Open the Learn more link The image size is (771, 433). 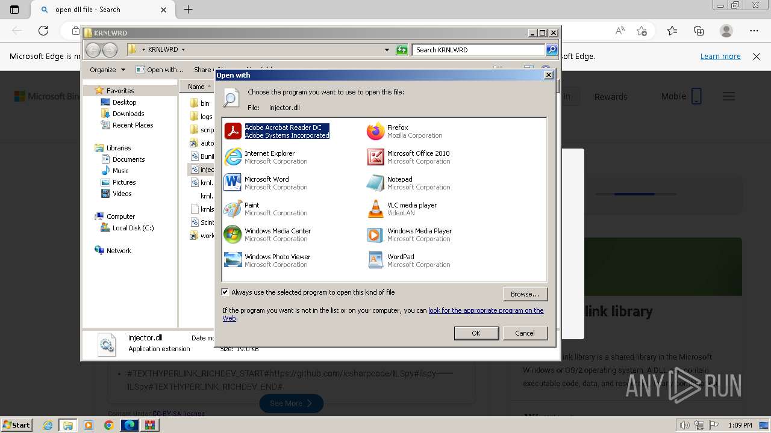click(x=720, y=57)
